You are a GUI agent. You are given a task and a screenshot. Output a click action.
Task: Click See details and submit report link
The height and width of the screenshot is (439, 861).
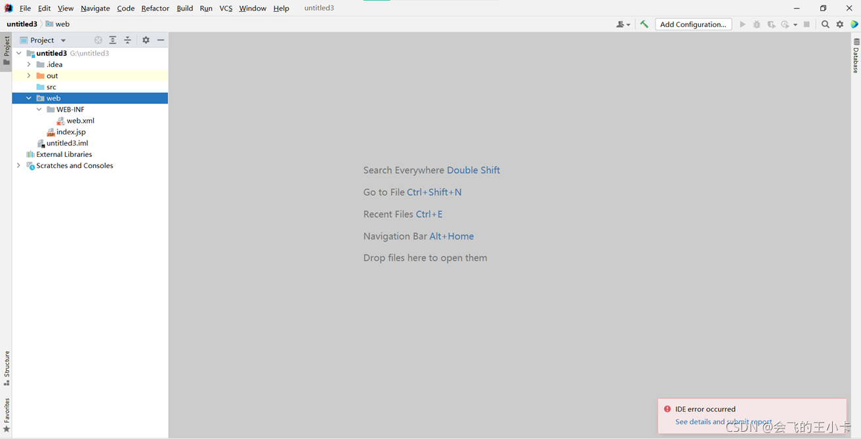point(723,422)
